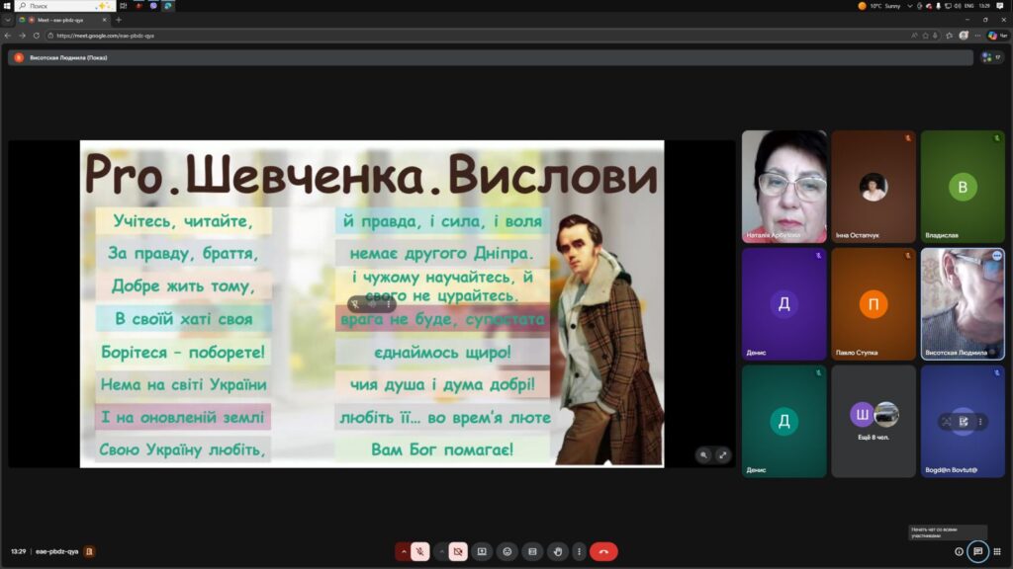Viewport: 1013px width, 569px height.
Task: Open the participants list showing 17 people
Action: tap(991, 57)
